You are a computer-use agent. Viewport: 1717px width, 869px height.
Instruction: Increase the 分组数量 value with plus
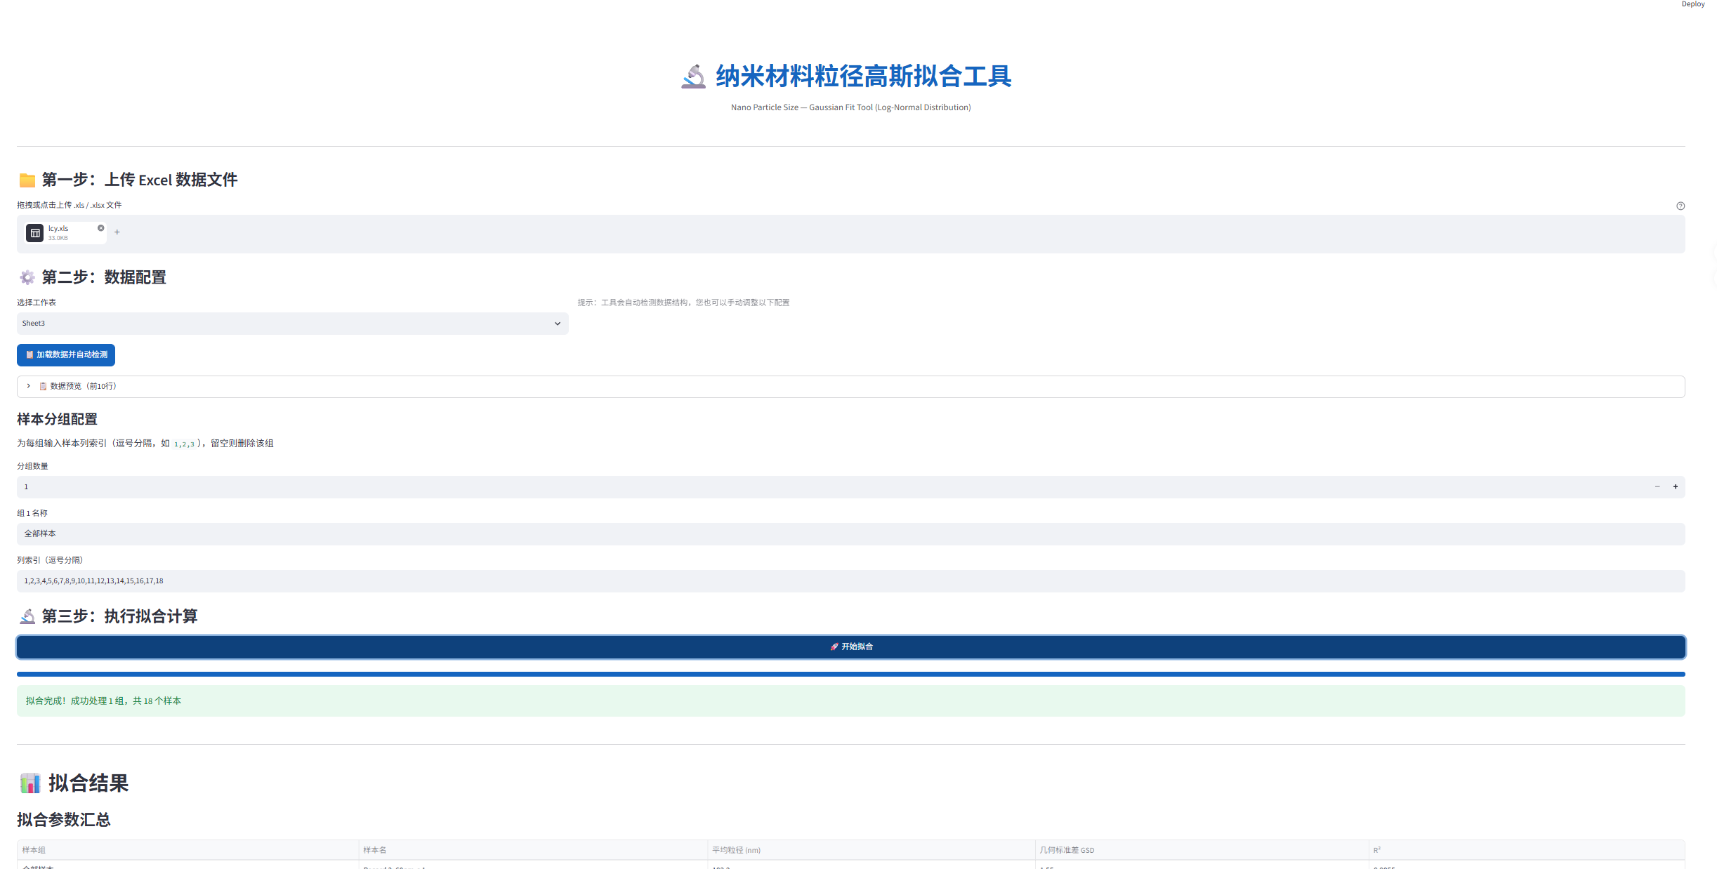tap(1676, 487)
